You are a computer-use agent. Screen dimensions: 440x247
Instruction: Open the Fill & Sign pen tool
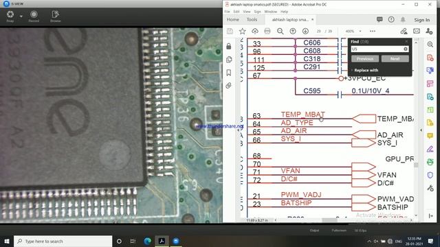coord(430,149)
